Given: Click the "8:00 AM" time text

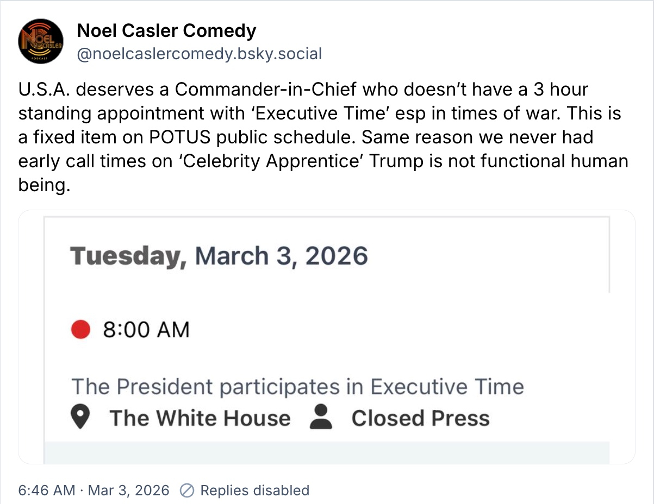Looking at the screenshot, I should click(146, 330).
